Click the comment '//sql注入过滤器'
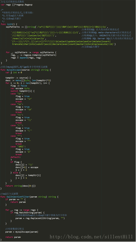 click(9, 194)
